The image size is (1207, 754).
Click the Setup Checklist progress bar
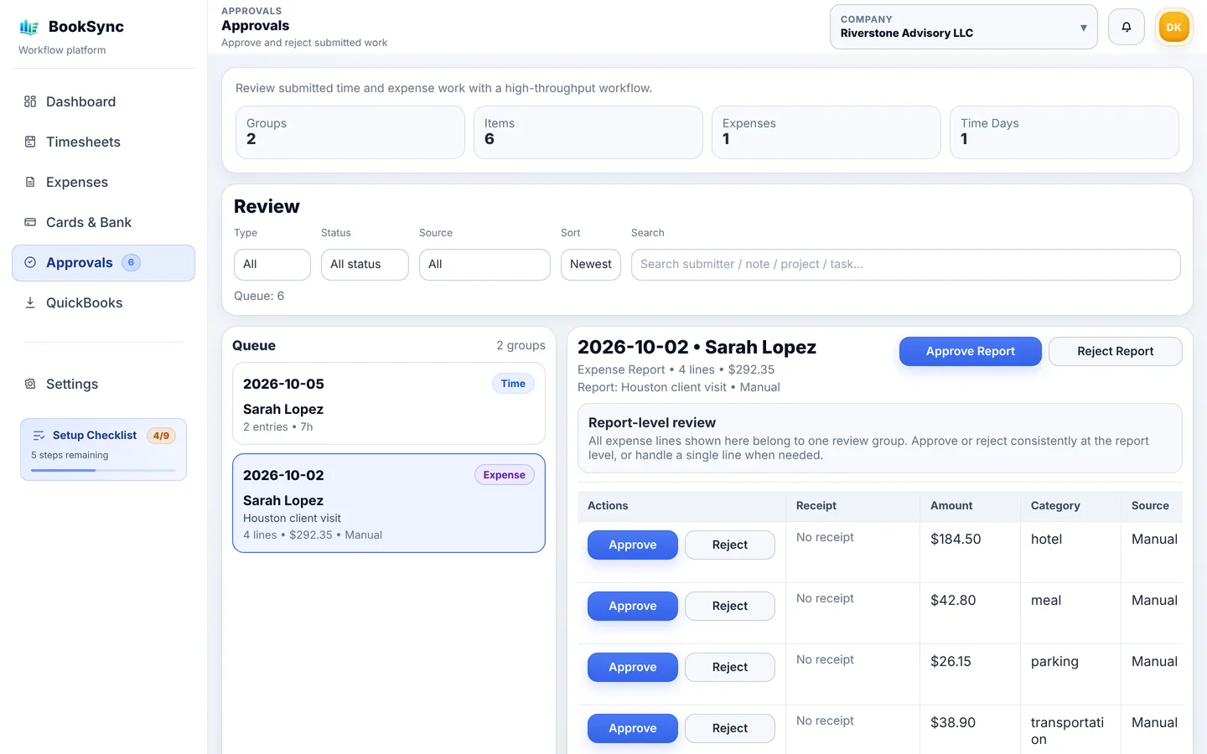coord(103,470)
